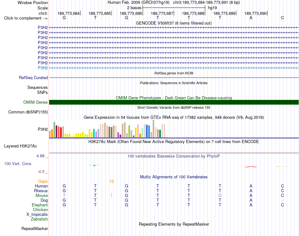Click the faded G mismatch in Mouse row

click(x=220, y=196)
